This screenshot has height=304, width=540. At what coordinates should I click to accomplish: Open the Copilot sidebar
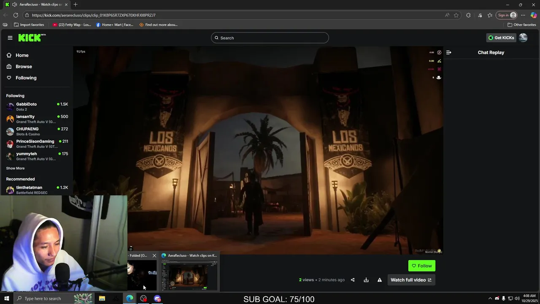click(534, 15)
